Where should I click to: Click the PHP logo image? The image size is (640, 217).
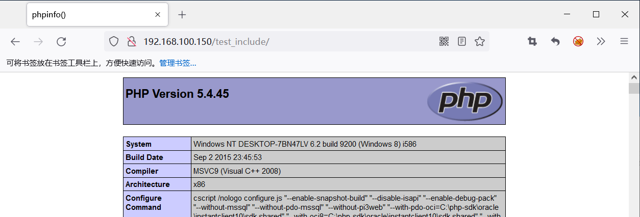[x=465, y=101]
